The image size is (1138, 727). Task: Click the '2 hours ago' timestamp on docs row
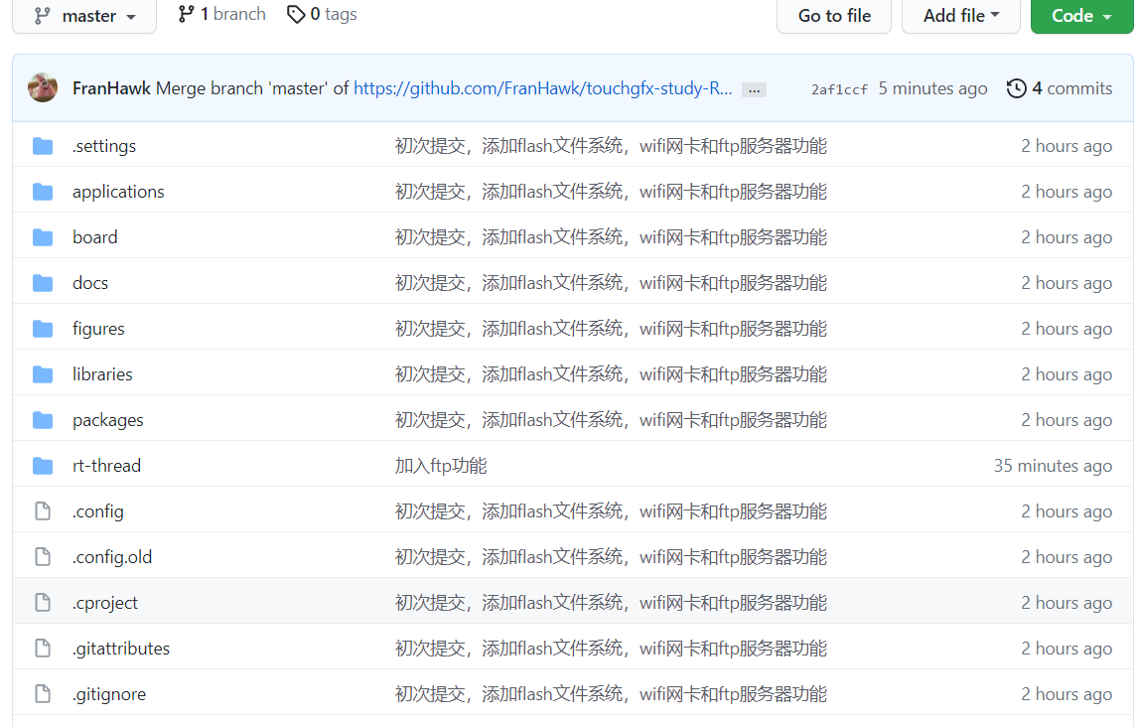click(x=1067, y=283)
